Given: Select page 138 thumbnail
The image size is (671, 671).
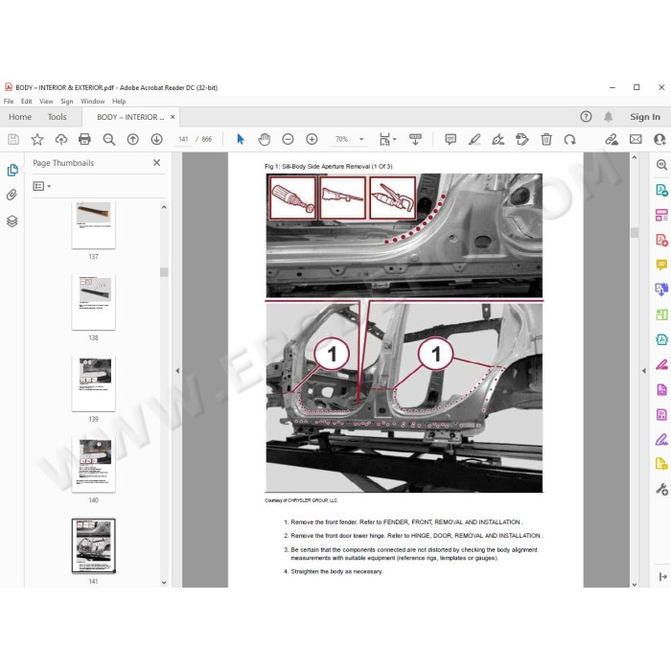Looking at the screenshot, I should pos(94,302).
